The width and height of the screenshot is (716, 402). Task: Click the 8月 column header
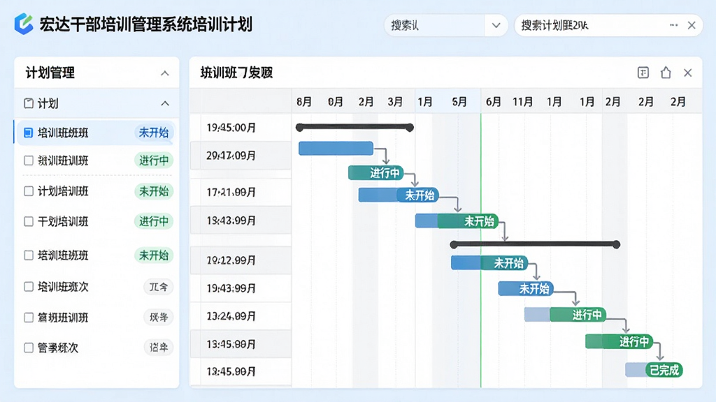click(x=304, y=102)
